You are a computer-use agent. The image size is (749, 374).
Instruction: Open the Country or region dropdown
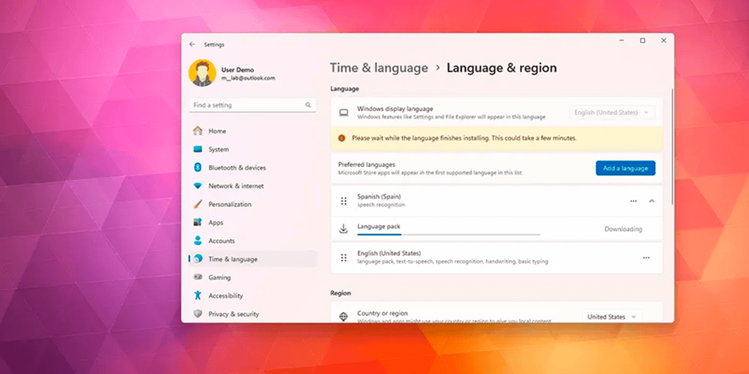click(x=612, y=317)
